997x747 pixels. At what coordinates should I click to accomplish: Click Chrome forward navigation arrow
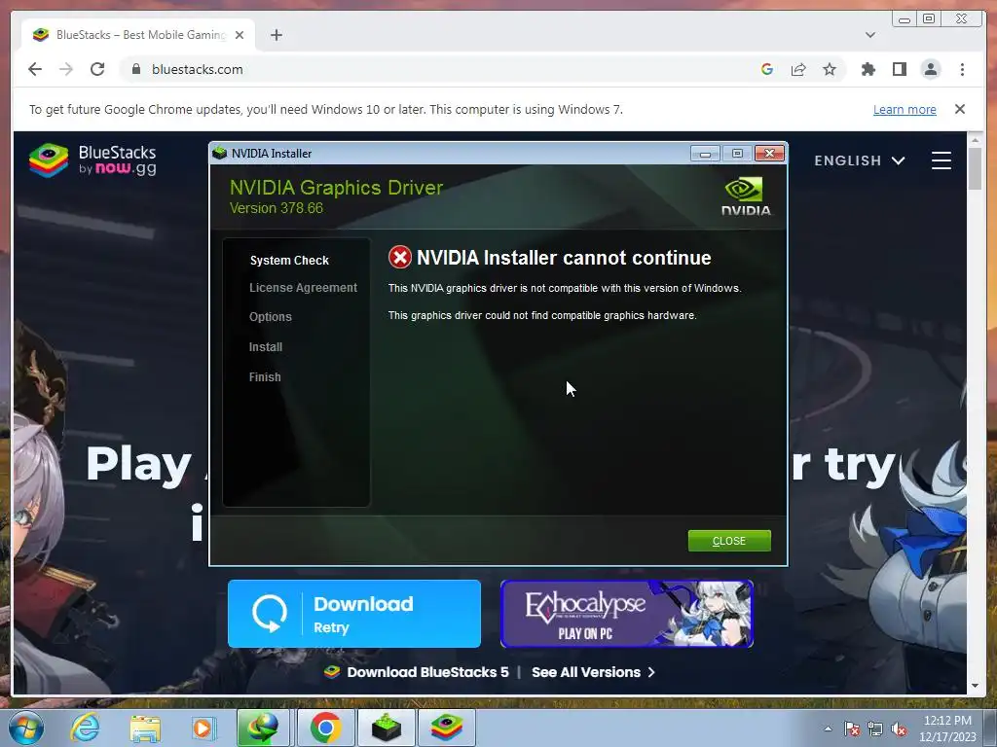point(66,69)
